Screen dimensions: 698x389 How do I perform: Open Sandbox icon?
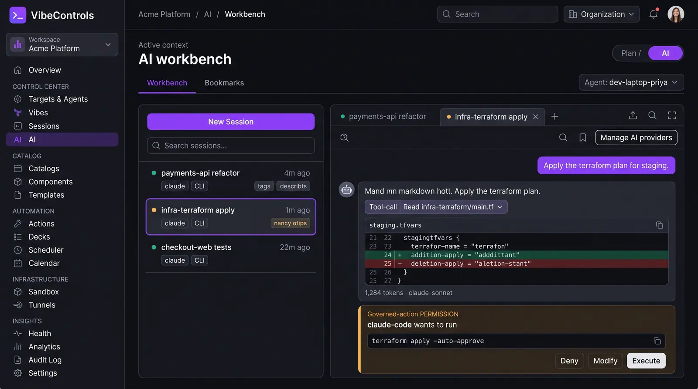point(18,292)
